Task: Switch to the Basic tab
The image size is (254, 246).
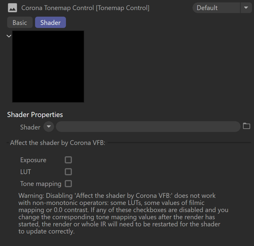Action: point(20,23)
